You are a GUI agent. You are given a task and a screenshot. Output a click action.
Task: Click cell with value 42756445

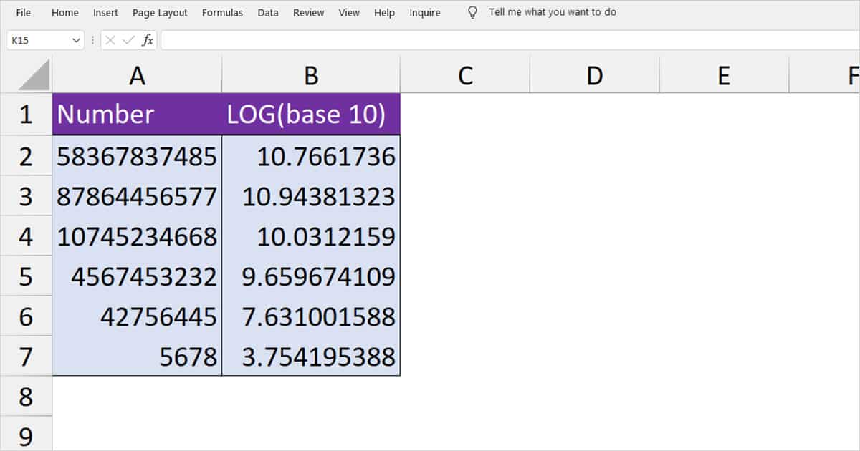tap(137, 316)
